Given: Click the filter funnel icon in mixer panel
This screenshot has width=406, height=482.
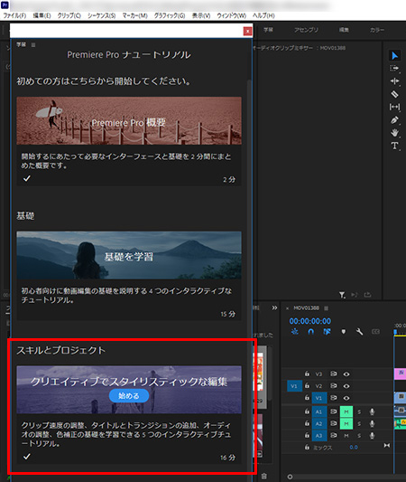Looking at the screenshot, I should pyautogui.click(x=342, y=295).
